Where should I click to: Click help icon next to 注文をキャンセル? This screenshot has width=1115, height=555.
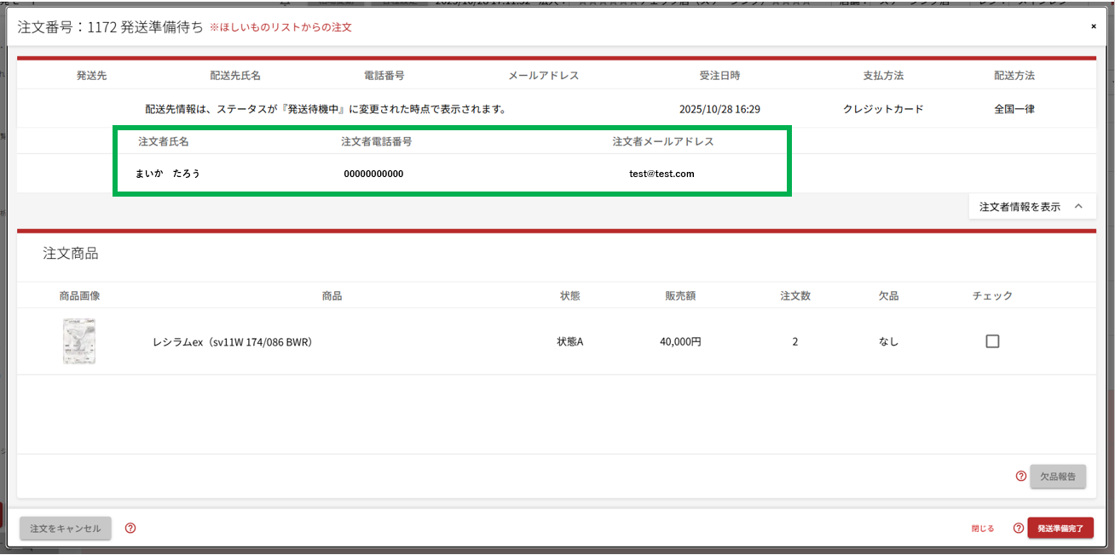pyautogui.click(x=130, y=529)
